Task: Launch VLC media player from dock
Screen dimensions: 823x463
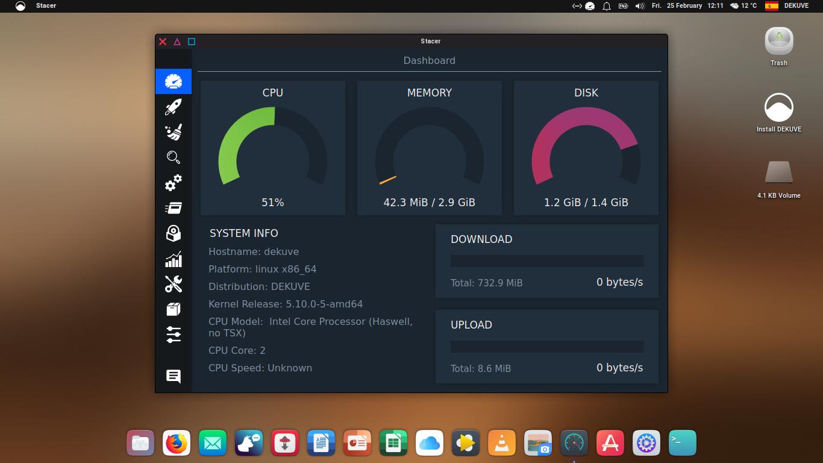Action: click(502, 444)
